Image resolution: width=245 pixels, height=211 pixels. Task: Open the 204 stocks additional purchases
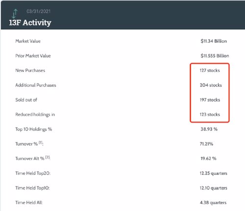pos(211,85)
